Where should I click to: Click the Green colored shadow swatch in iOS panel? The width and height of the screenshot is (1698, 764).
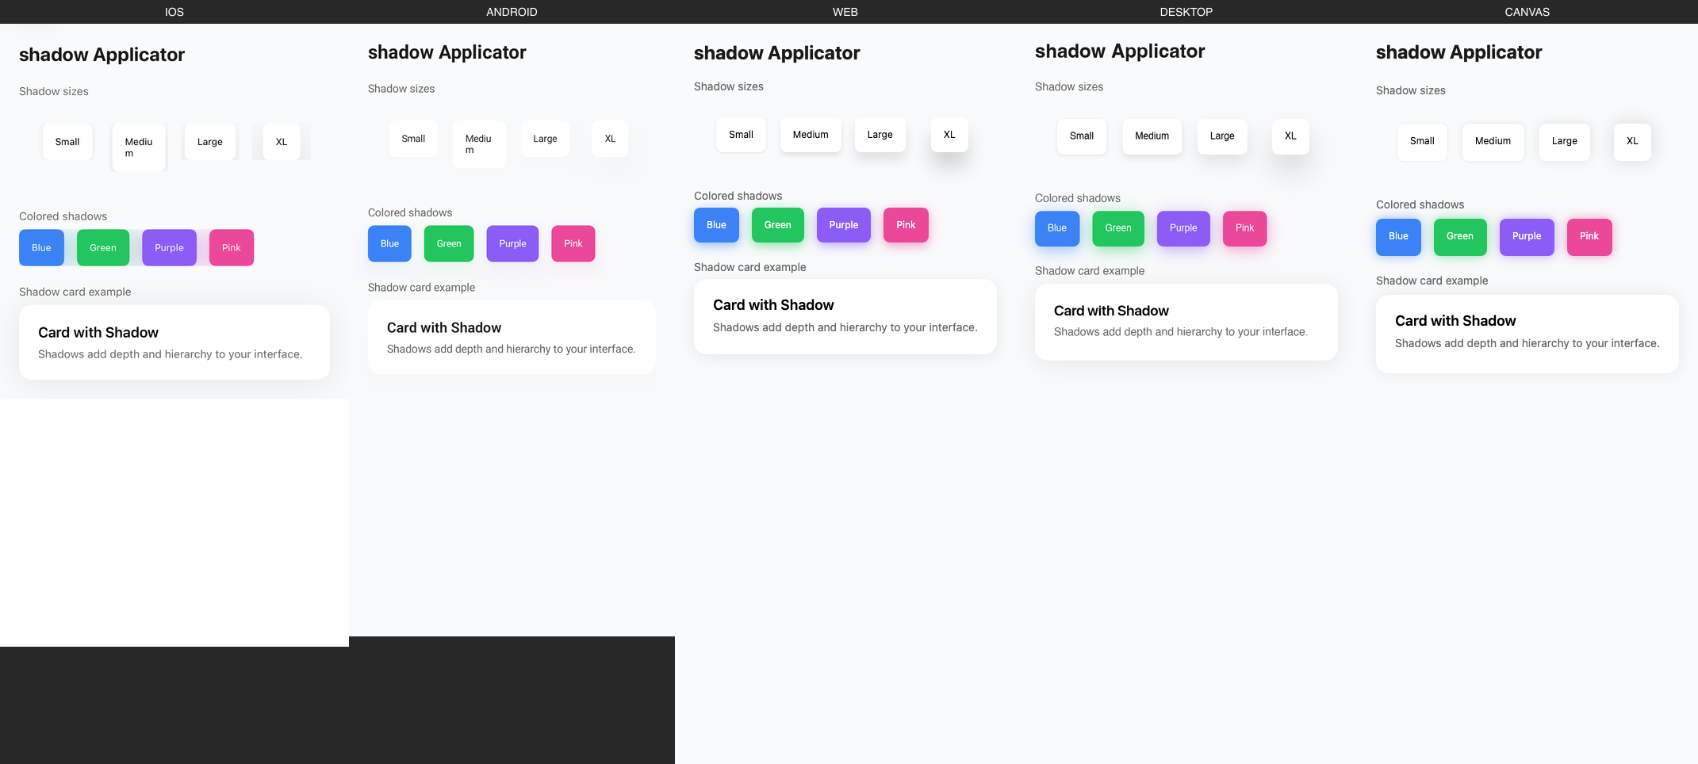[x=103, y=248]
